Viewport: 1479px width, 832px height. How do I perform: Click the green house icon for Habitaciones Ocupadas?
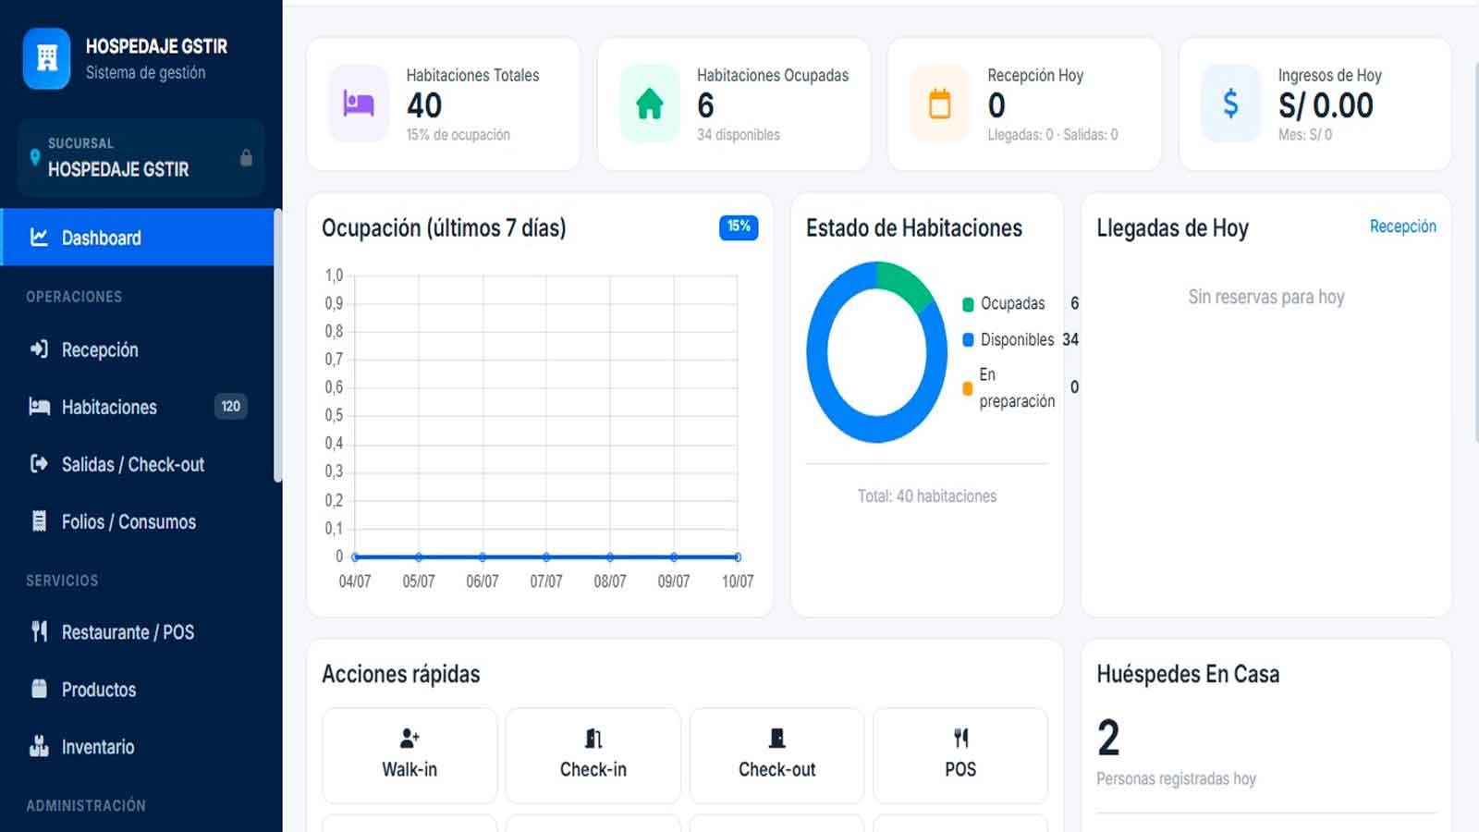coord(650,104)
